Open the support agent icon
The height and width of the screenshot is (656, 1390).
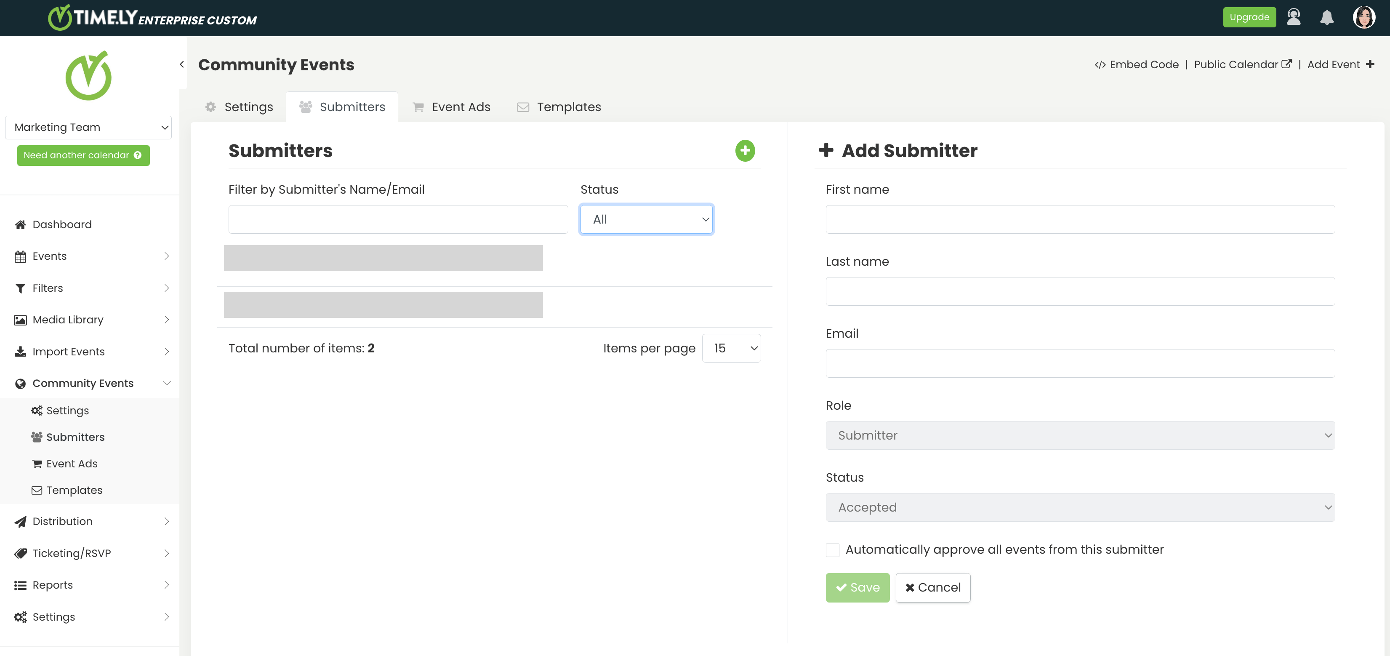(1294, 17)
